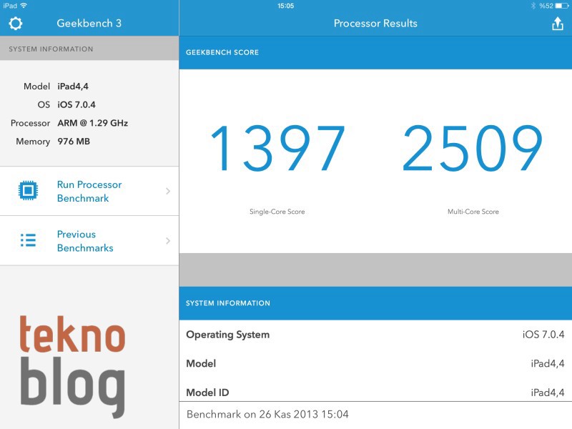Expand Previous Benchmarks chevron
Image resolution: width=572 pixels, height=429 pixels.
(168, 241)
